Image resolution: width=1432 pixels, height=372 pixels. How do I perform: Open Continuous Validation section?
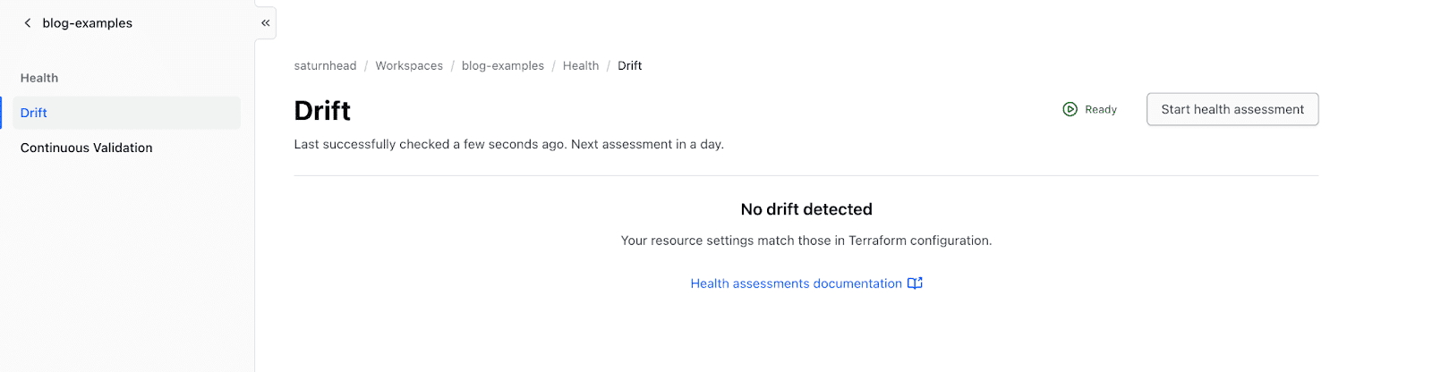(x=87, y=148)
